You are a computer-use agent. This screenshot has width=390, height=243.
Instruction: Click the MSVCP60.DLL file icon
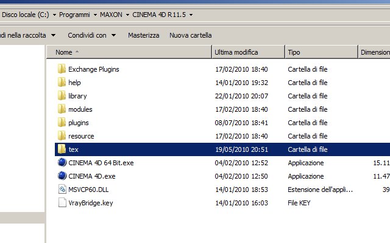point(62,190)
